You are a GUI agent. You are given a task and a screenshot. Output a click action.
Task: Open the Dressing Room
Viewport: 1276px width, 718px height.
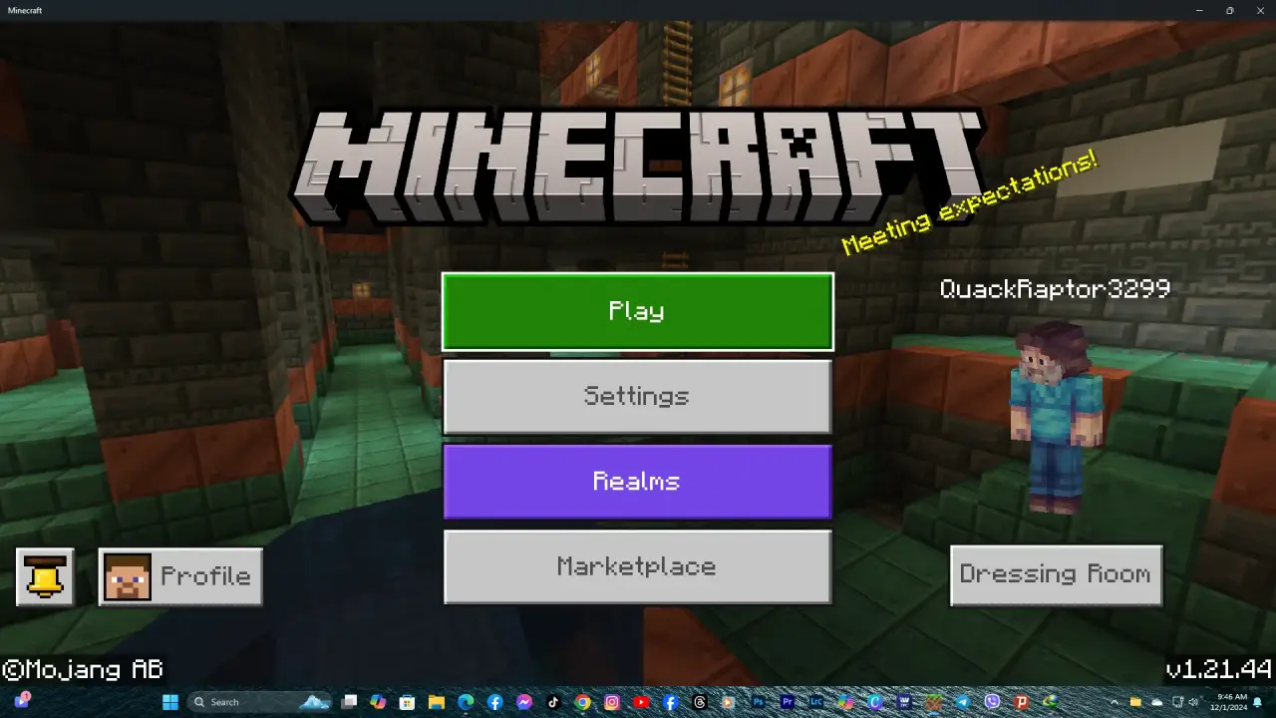(x=1056, y=574)
